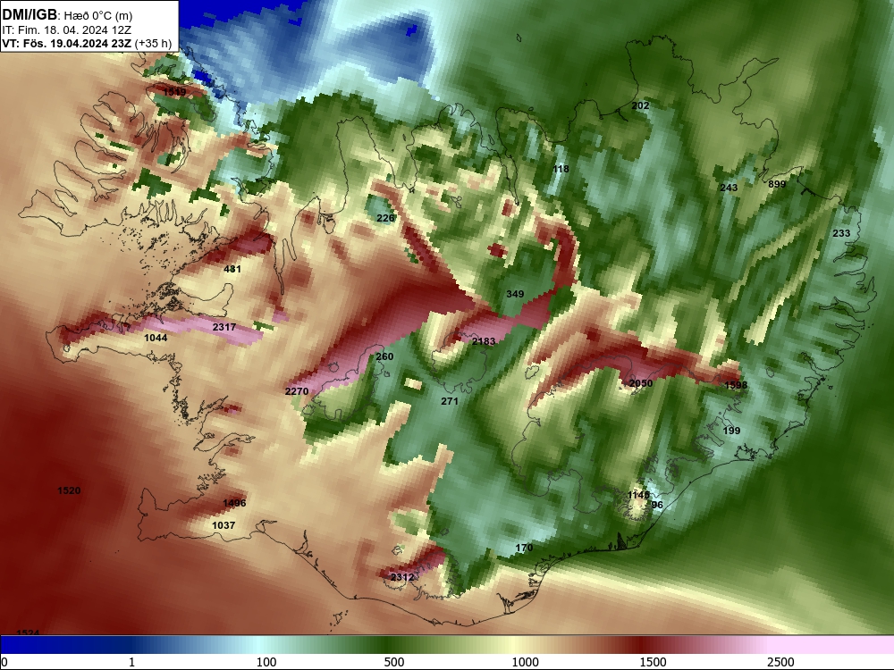The height and width of the screenshot is (670, 894).
Task: Click the map value 1519
Action: [174, 92]
